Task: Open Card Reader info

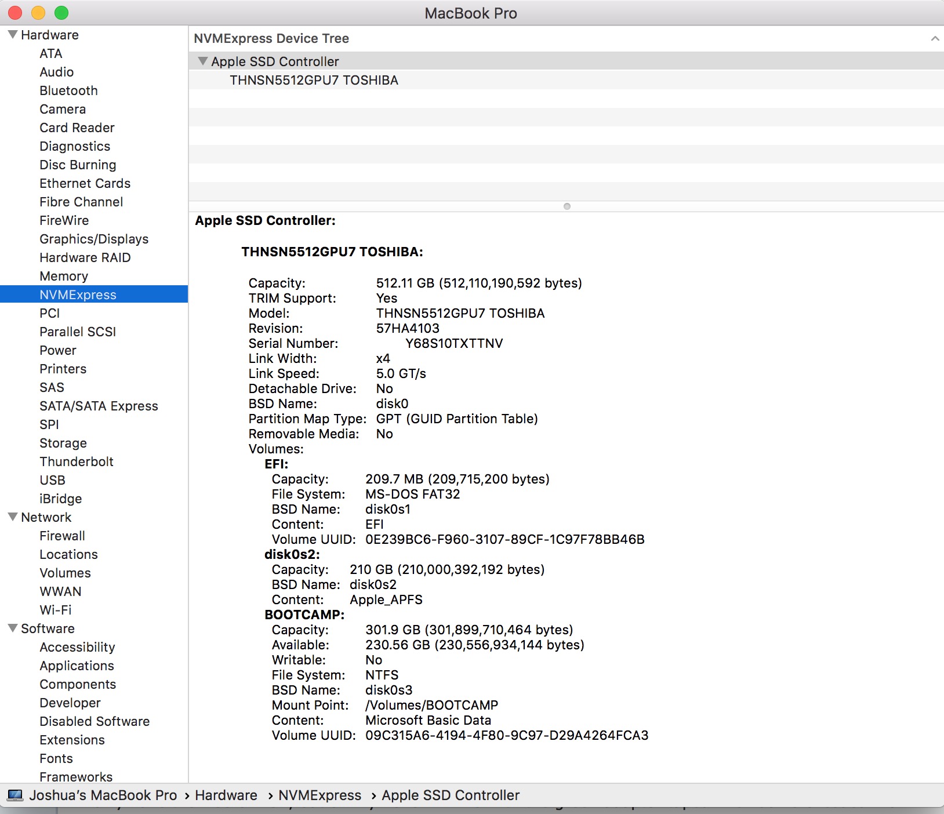Action: [x=77, y=128]
